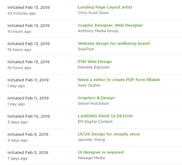This screenshot has height=165, width=182.
Task: Click the 53 minutes ago timestamp
Action: tap(22, 13)
